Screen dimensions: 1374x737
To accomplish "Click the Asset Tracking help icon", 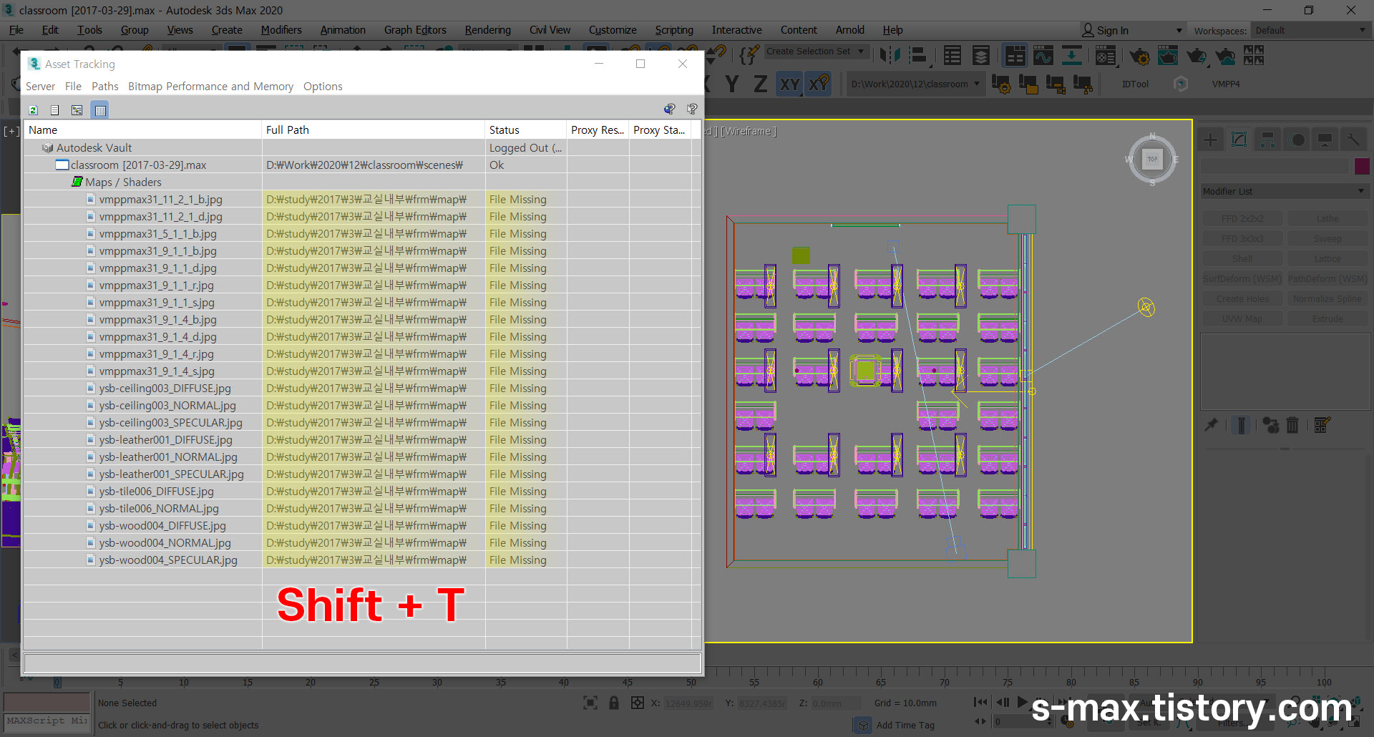I will coord(692,109).
